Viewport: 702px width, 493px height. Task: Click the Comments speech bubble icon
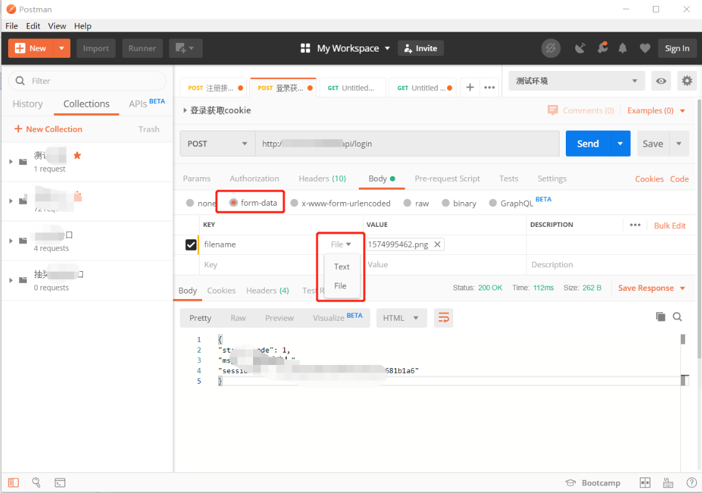[x=553, y=110]
